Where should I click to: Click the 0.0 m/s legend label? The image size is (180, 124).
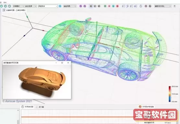pos(174,102)
